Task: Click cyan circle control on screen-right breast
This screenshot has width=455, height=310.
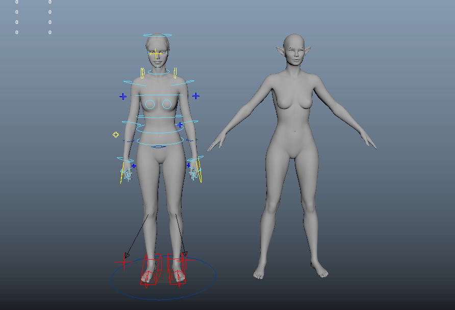Action: (167, 104)
